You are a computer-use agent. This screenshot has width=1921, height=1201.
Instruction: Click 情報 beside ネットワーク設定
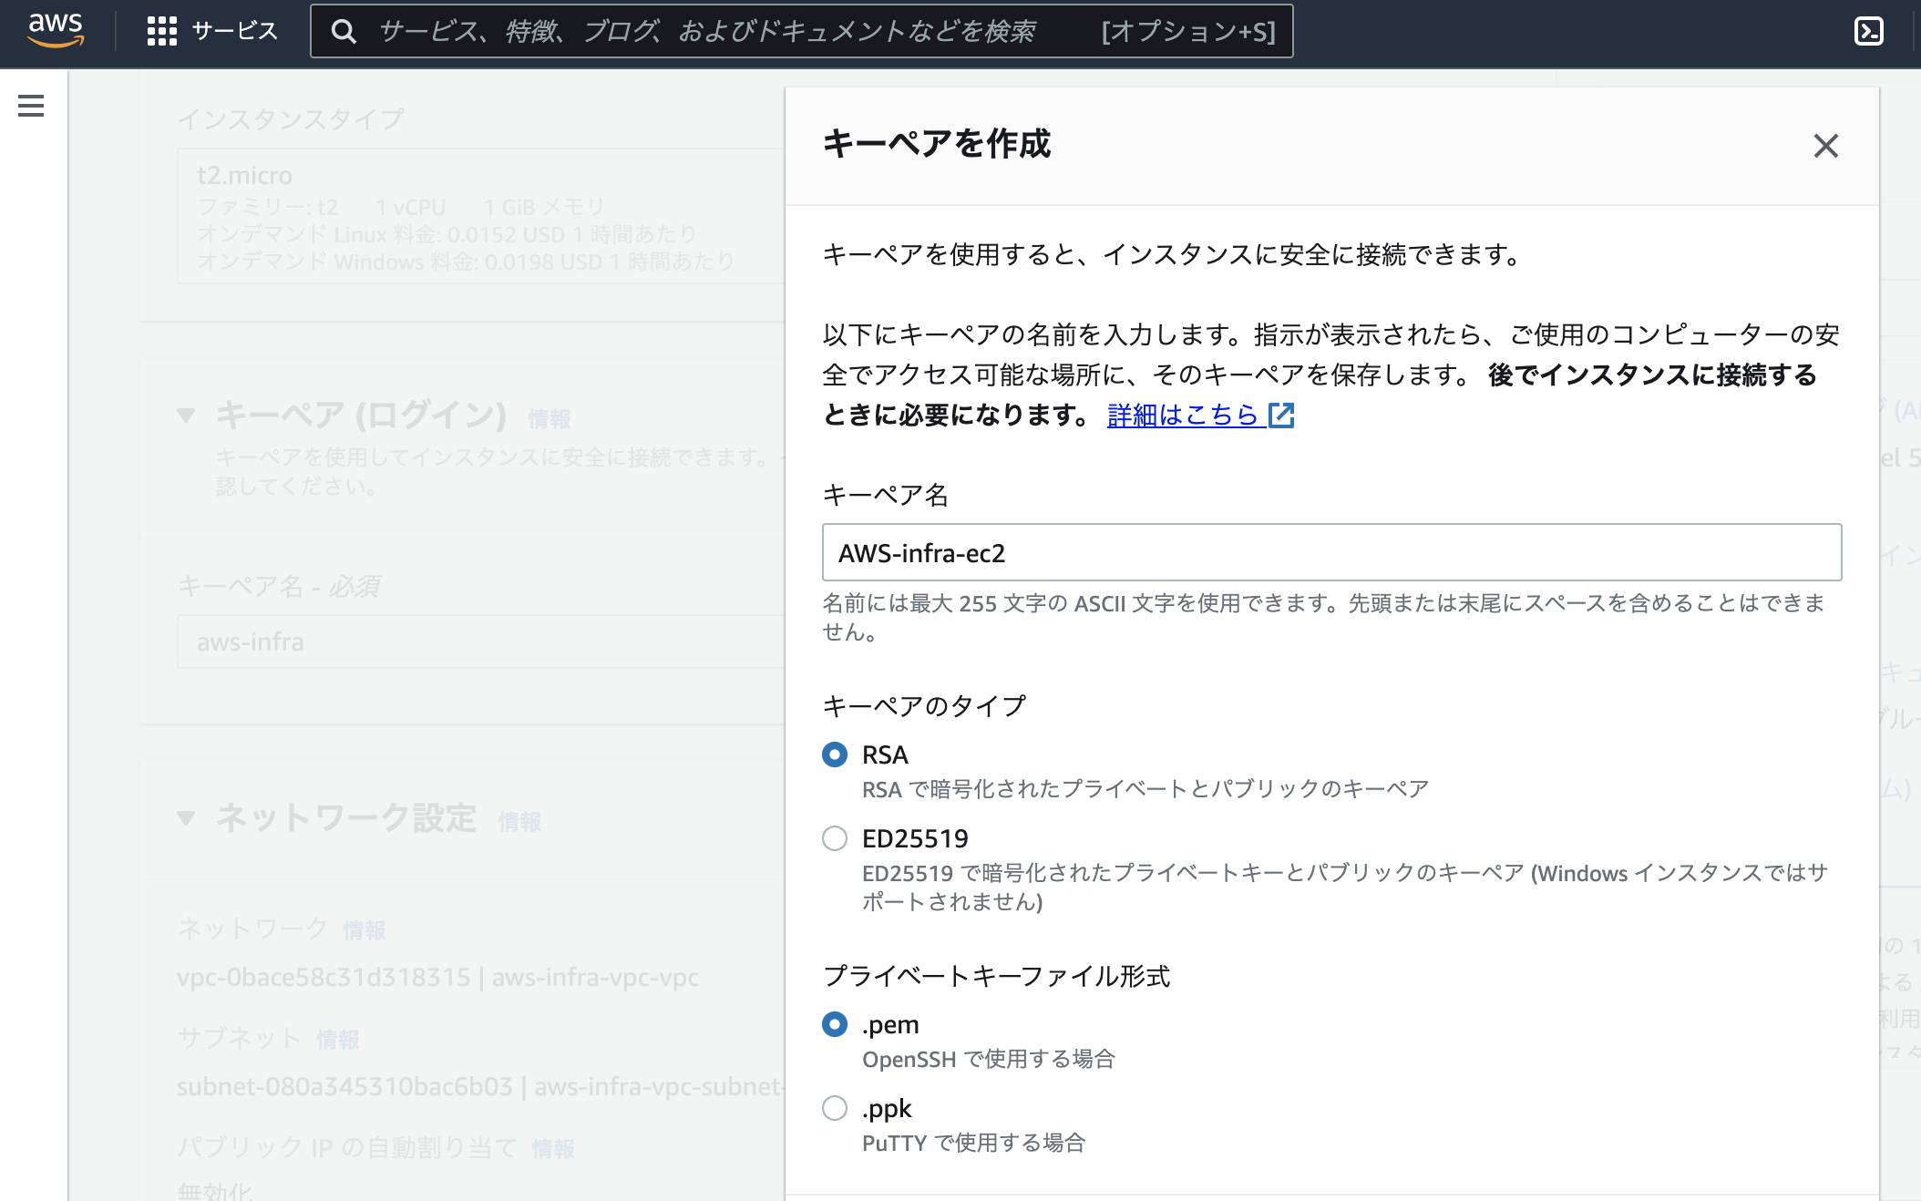coord(519,821)
